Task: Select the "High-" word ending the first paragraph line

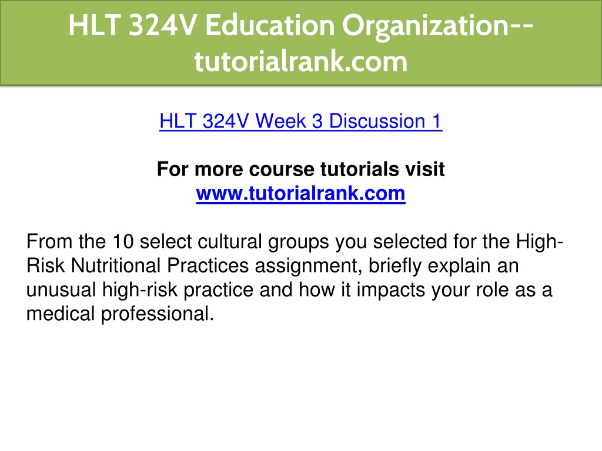Action: [540, 242]
